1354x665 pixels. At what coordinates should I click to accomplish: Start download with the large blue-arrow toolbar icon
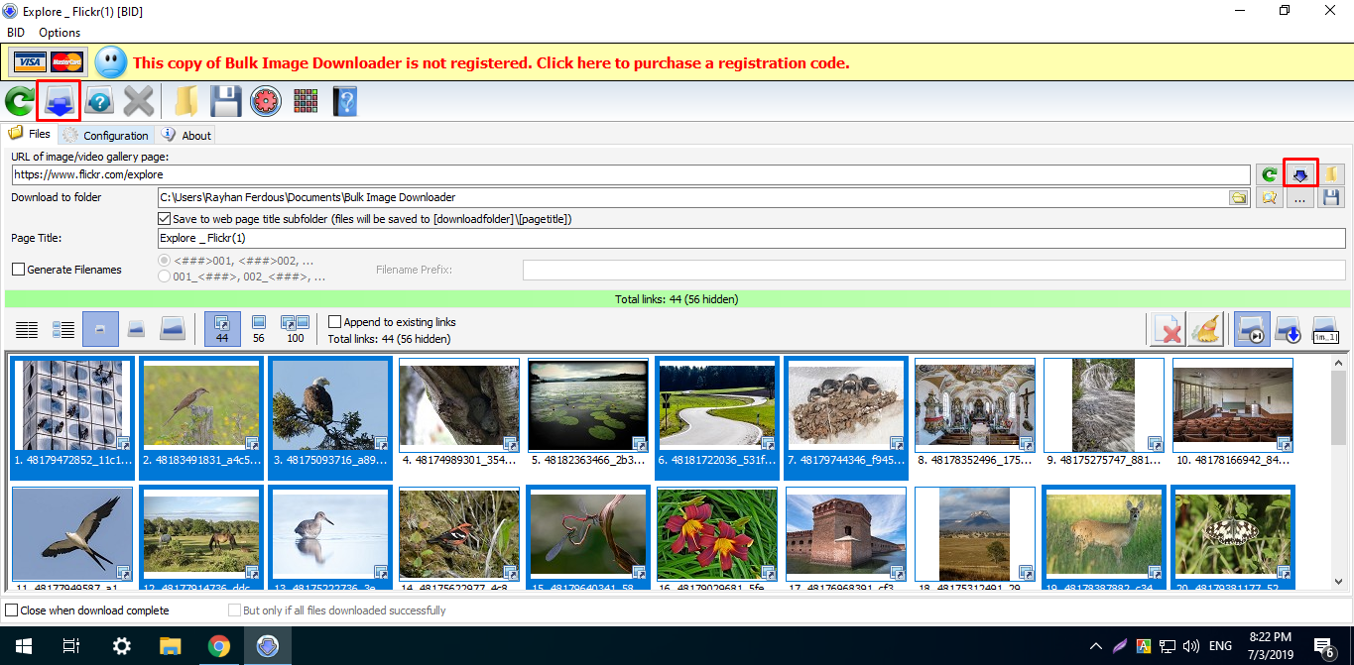(x=60, y=101)
